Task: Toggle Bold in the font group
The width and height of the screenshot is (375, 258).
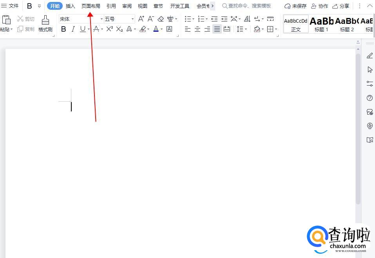Action: coord(63,29)
